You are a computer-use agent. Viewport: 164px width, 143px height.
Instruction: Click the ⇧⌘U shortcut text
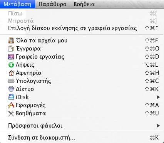(152, 113)
